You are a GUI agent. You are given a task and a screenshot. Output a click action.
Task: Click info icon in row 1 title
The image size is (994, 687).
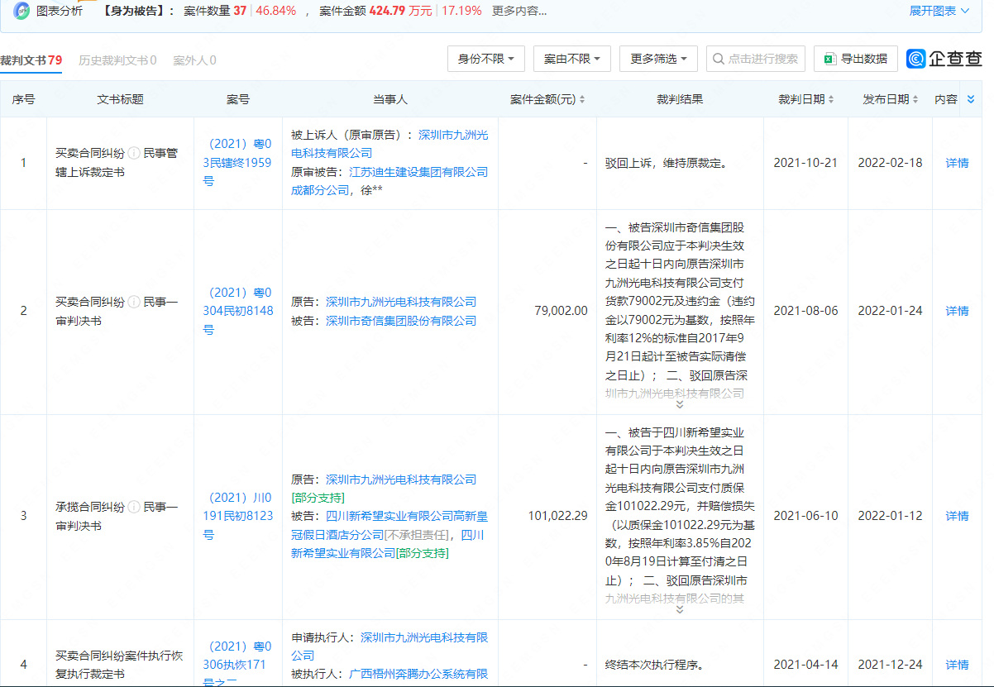tap(134, 153)
